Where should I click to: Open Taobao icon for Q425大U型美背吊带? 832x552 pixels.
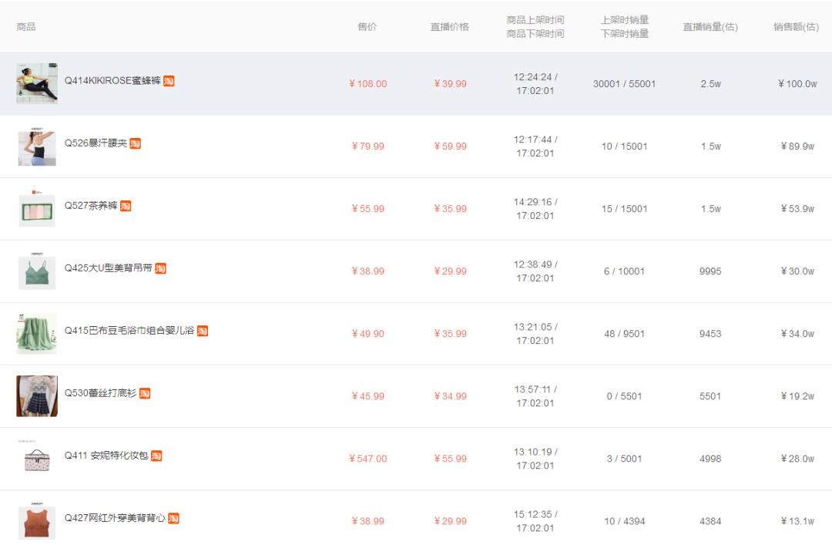[160, 268]
